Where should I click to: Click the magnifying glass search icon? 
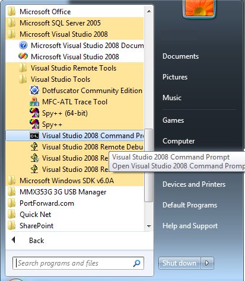pos(136,263)
